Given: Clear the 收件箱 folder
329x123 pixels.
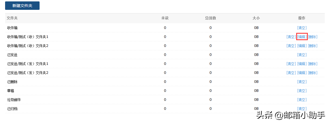Looking at the screenshot, I should coord(302,28).
